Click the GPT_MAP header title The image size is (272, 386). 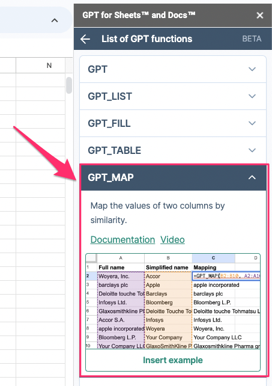tap(110, 177)
